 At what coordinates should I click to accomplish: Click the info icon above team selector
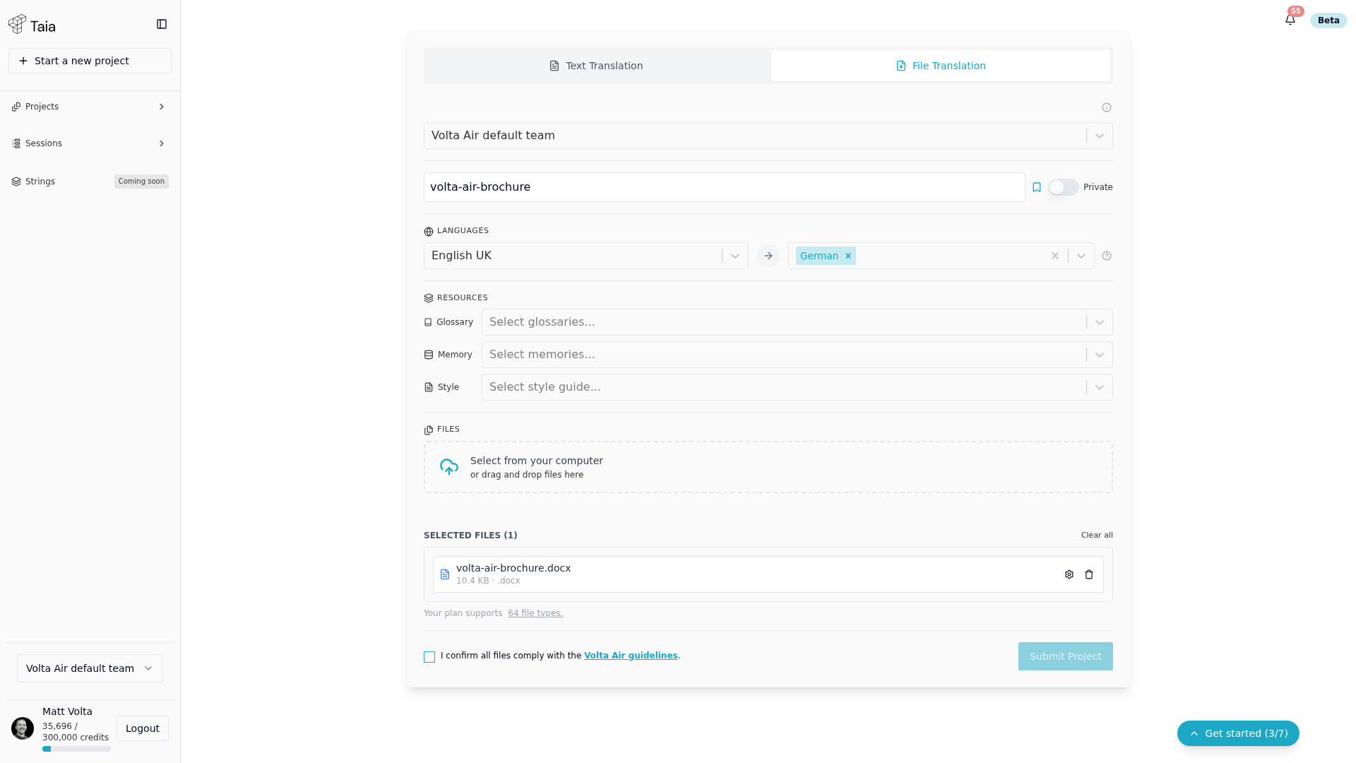click(1107, 107)
